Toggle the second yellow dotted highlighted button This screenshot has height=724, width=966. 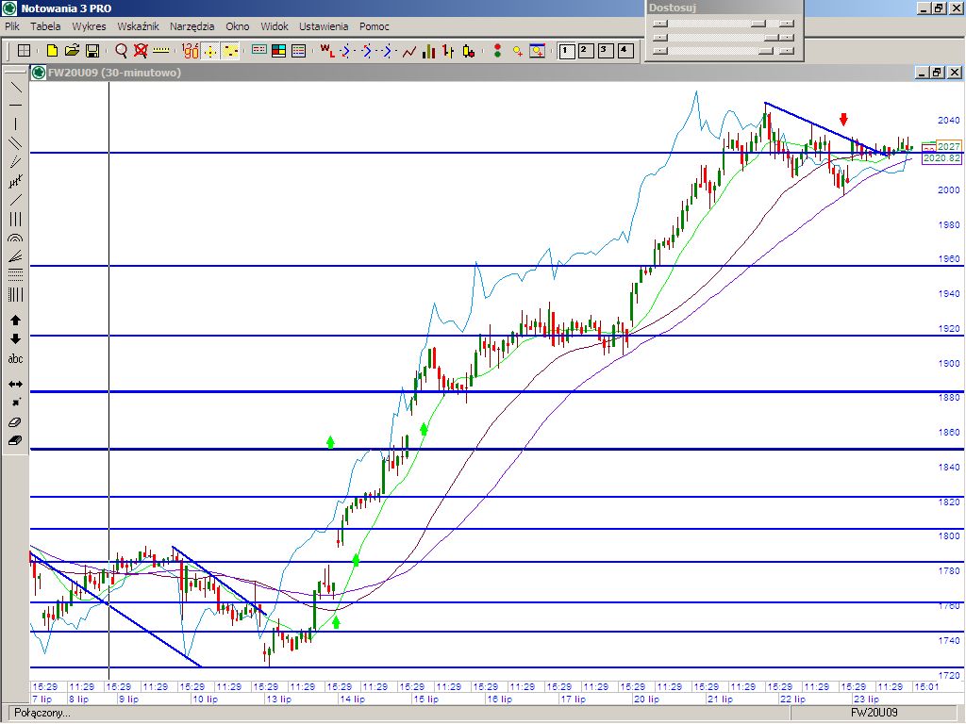(x=230, y=51)
